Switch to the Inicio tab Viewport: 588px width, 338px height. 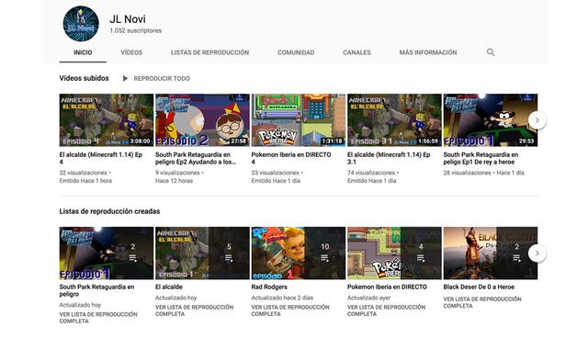83,52
